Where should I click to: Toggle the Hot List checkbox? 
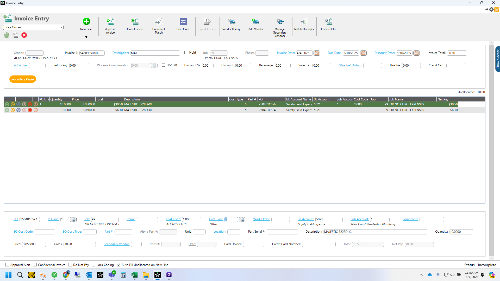point(164,65)
